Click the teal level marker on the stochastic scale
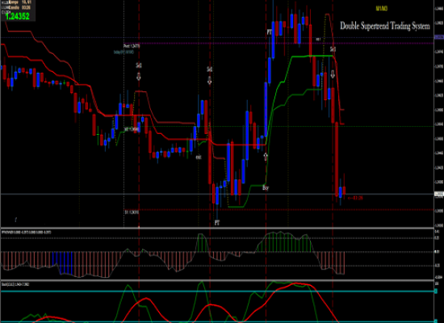Image resolution: width=444 pixels, height=323 pixels. click(436, 291)
